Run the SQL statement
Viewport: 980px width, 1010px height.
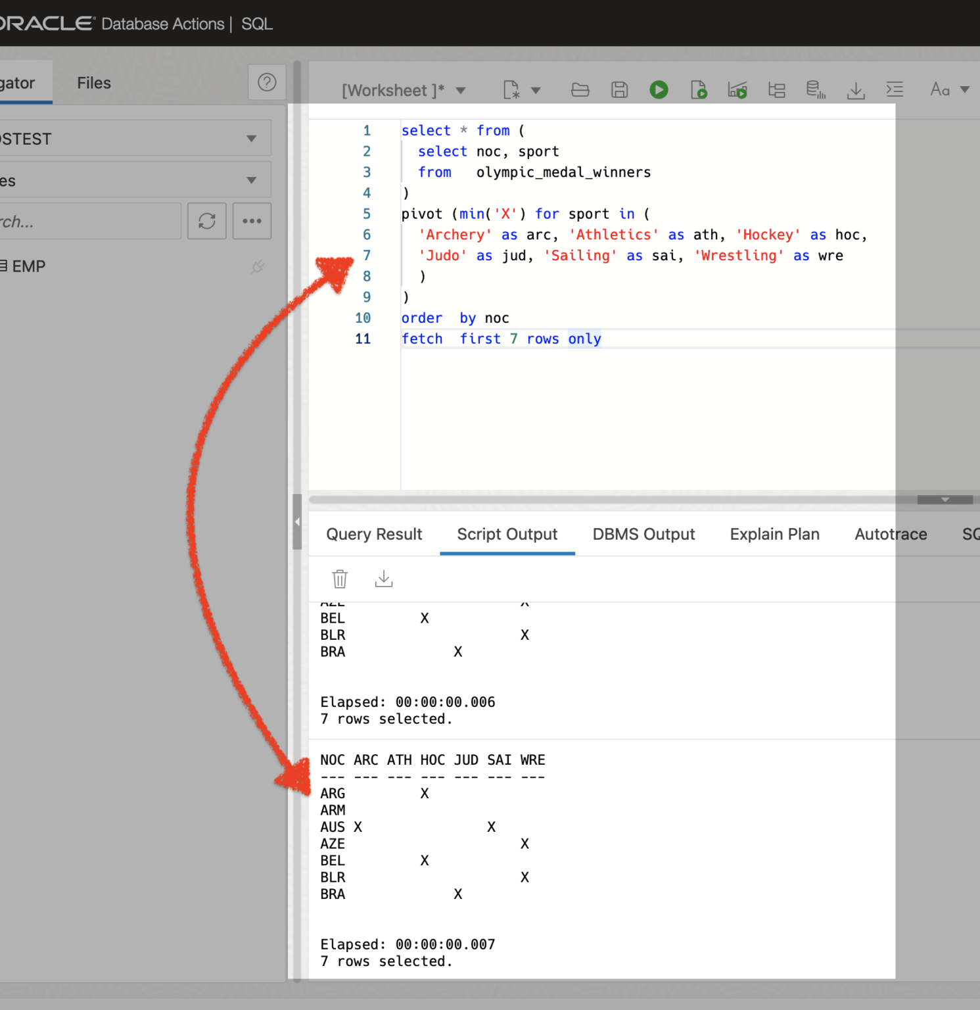point(659,89)
